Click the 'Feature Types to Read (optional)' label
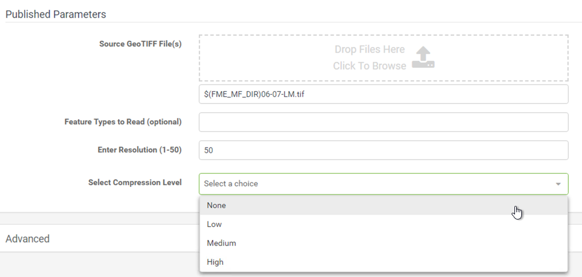 point(123,122)
